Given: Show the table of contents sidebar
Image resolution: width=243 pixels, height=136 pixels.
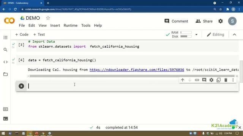Looking at the screenshot, I should (x=5, y=37).
